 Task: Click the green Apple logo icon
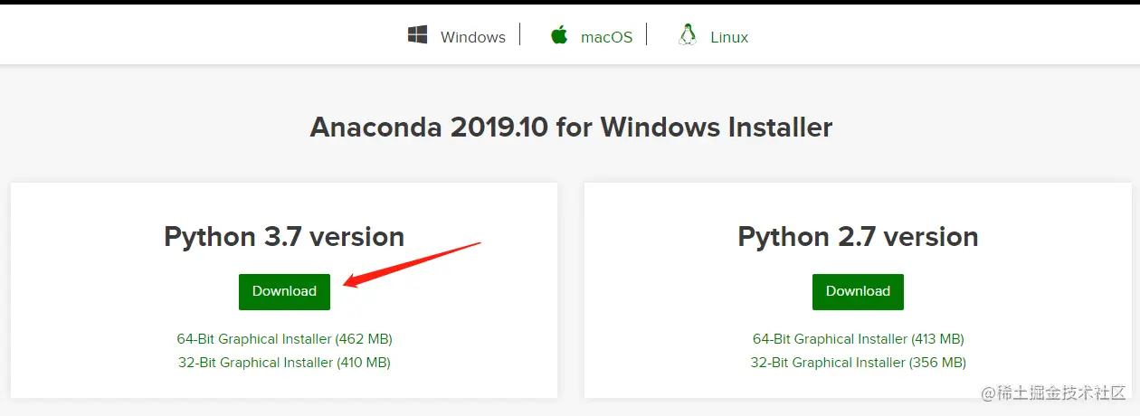pos(559,35)
